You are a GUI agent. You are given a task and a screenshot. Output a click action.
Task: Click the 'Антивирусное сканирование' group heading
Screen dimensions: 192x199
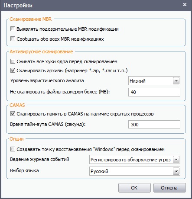(x=41, y=51)
